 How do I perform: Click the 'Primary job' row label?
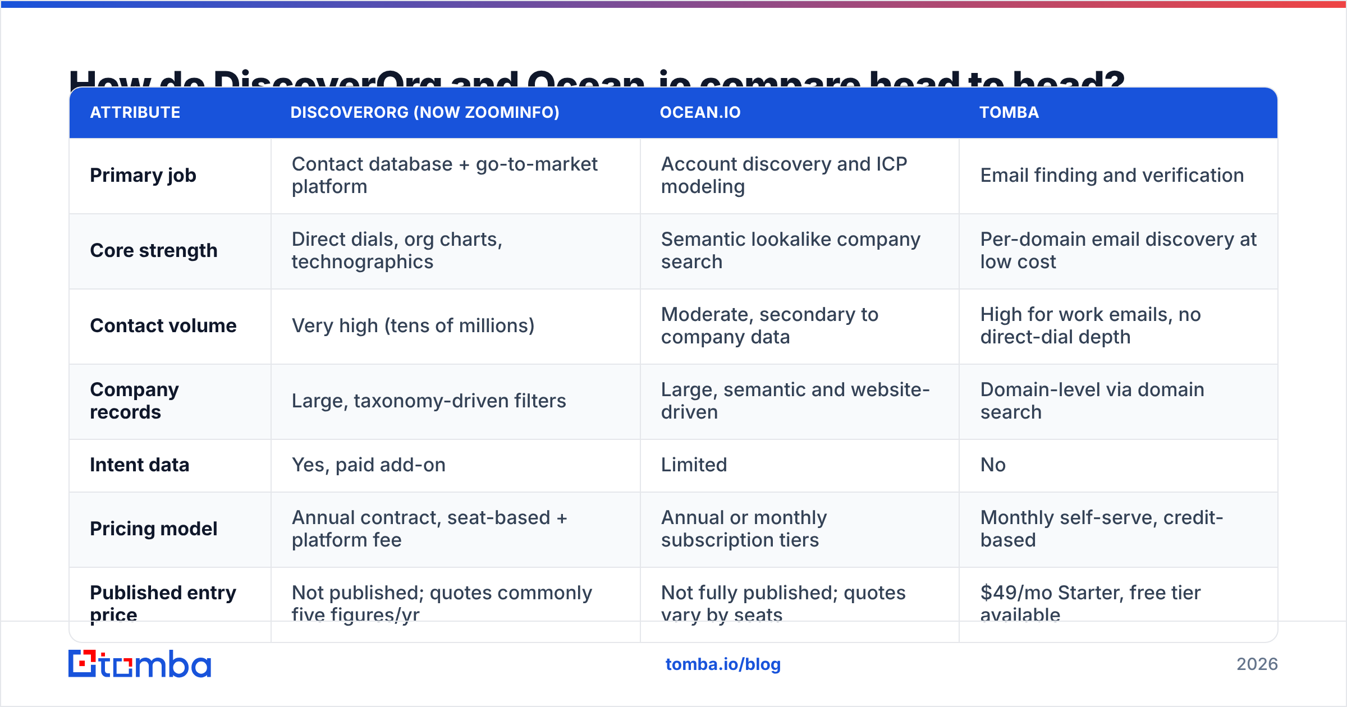143,175
